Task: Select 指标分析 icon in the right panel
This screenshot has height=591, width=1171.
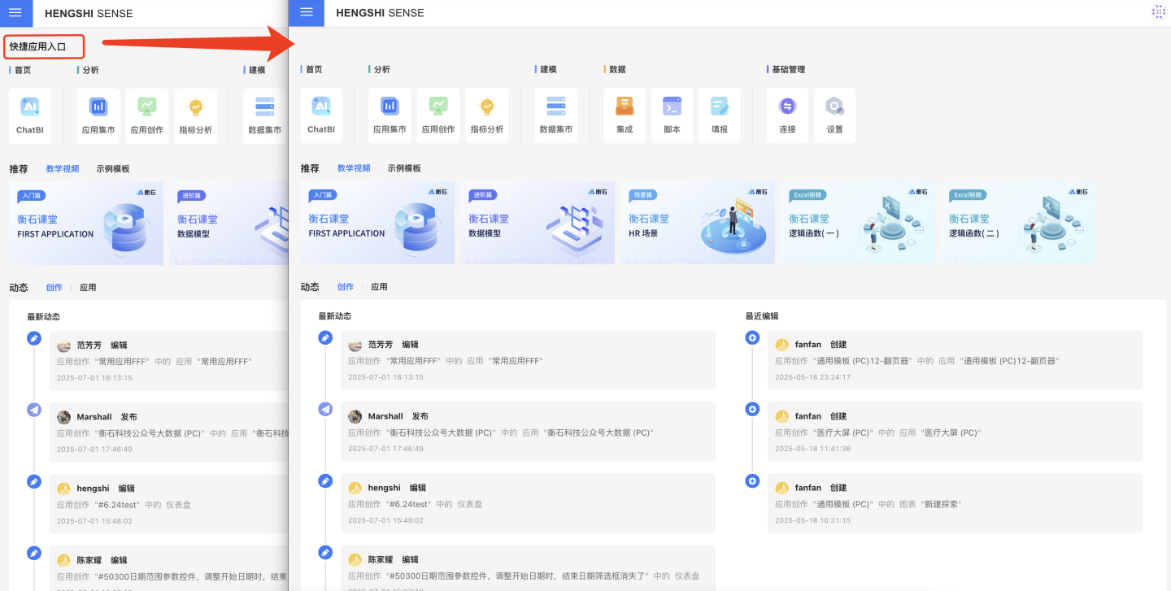Action: [487, 114]
